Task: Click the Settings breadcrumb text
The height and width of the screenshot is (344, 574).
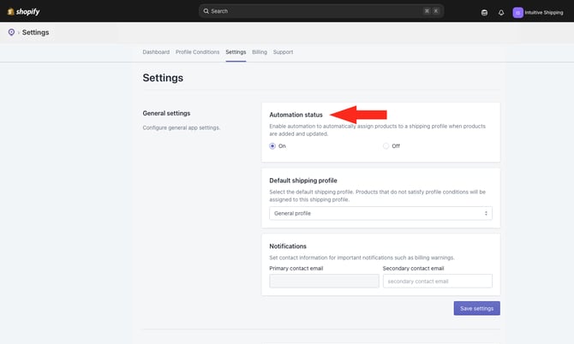Action: [x=35, y=33]
